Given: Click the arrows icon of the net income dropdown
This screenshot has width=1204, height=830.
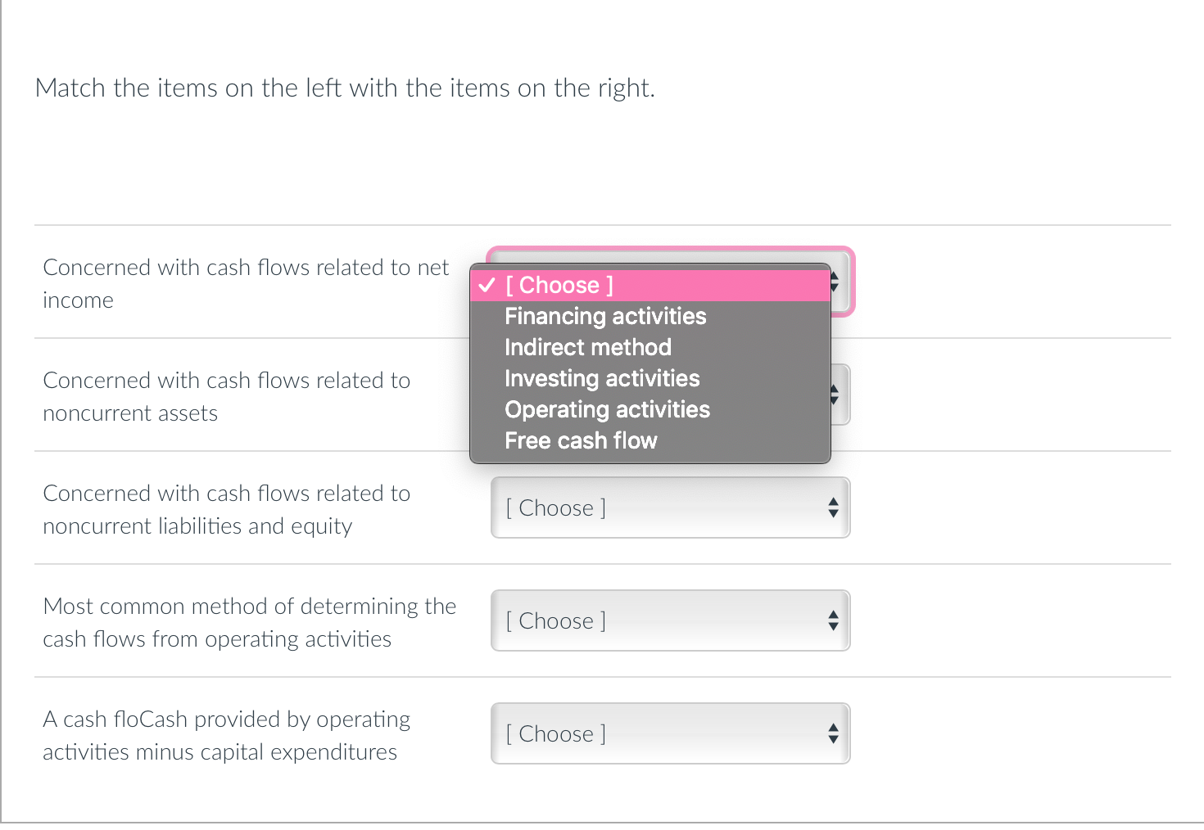Looking at the screenshot, I should tap(835, 282).
